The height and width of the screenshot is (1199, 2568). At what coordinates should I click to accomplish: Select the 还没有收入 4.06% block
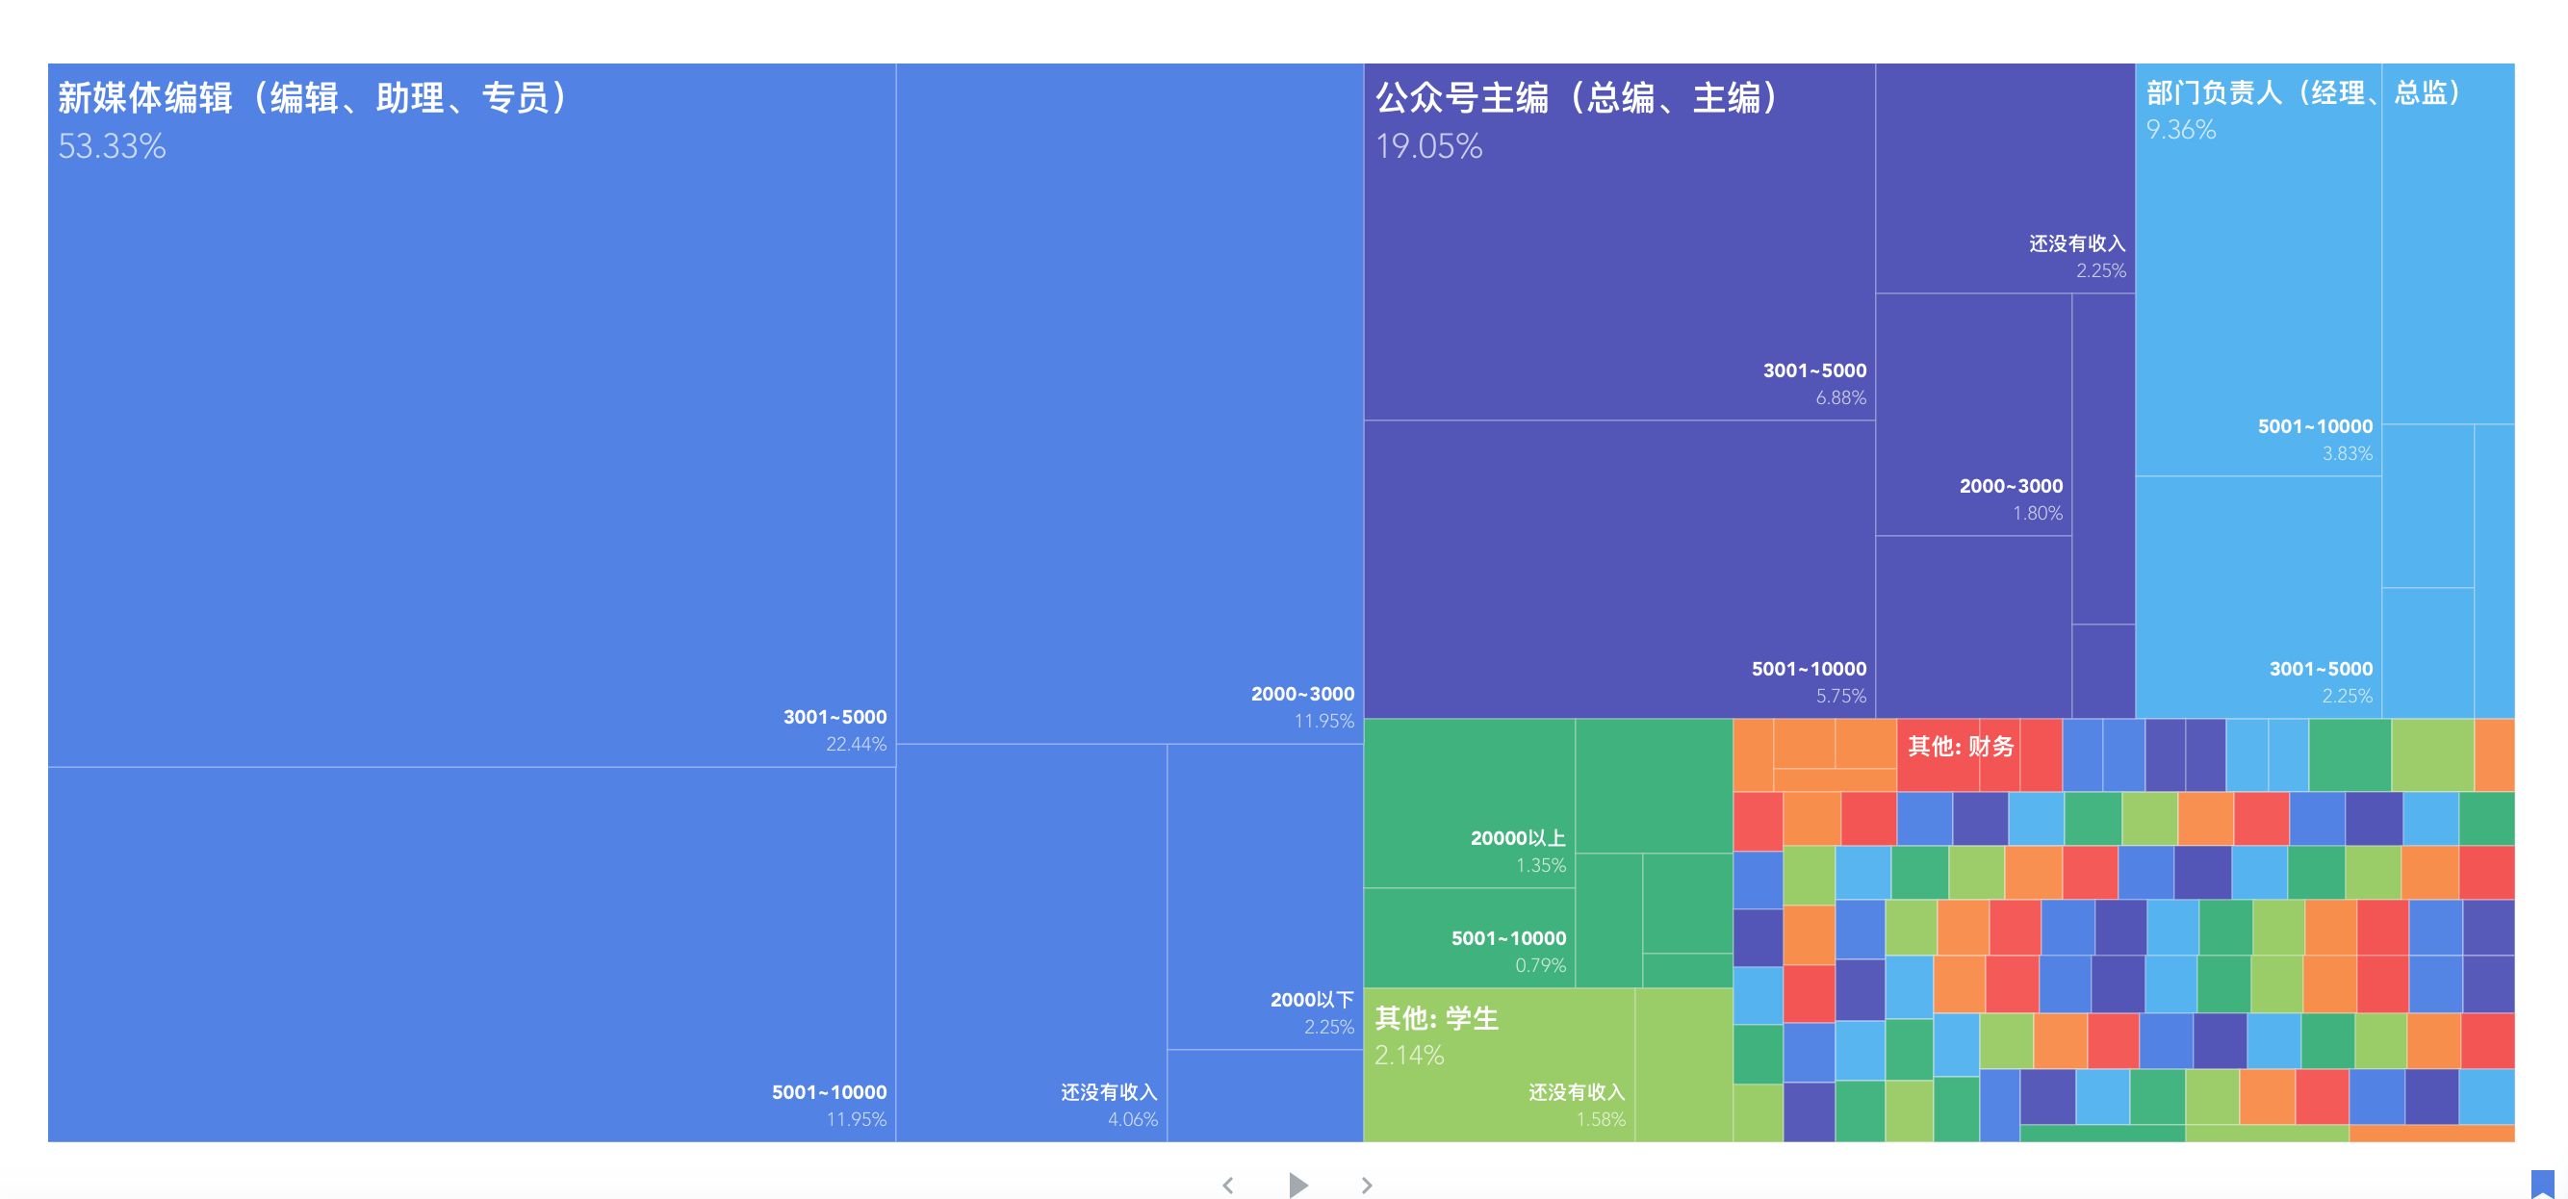pyautogui.click(x=1031, y=942)
